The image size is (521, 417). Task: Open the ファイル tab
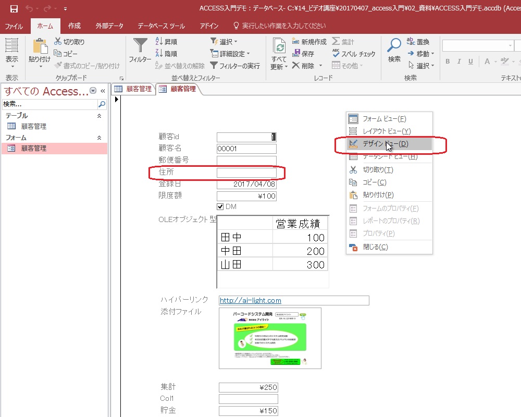pyautogui.click(x=14, y=26)
